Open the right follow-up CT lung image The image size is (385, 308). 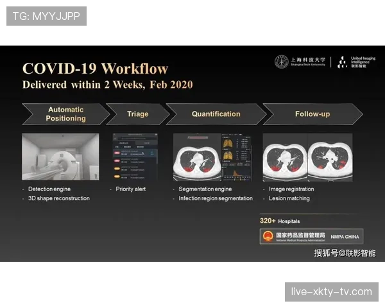[330, 157]
